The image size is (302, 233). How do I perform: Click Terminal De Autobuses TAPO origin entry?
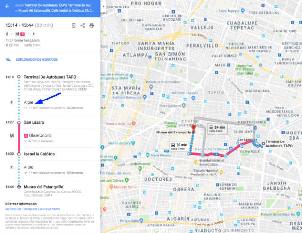point(50,77)
